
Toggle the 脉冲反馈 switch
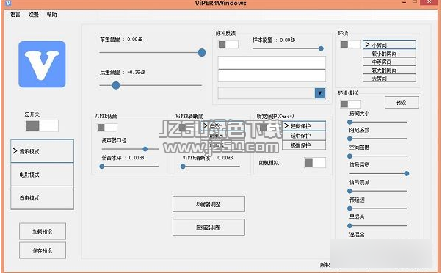click(x=228, y=44)
